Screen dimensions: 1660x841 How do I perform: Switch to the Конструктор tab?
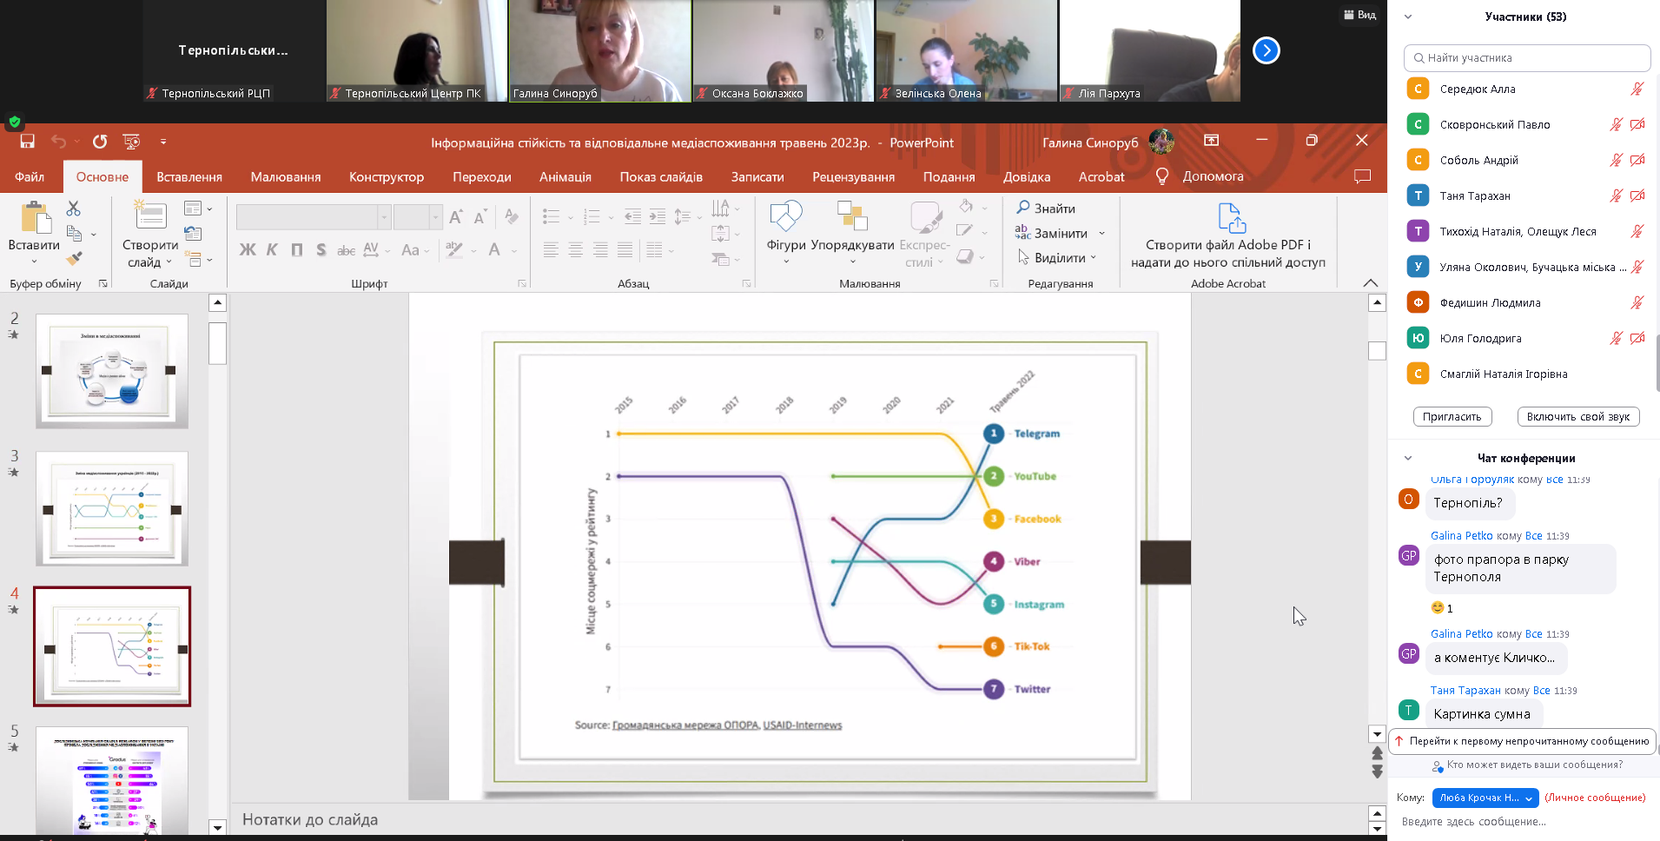point(387,176)
